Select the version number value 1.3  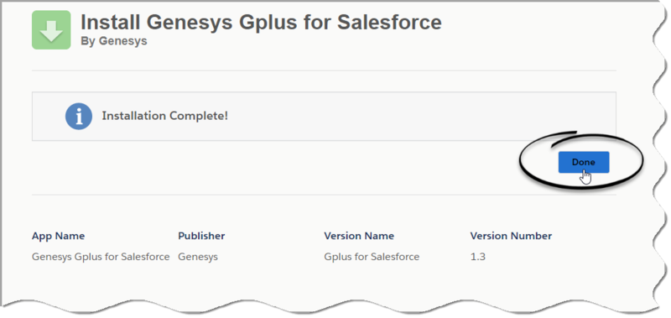477,257
